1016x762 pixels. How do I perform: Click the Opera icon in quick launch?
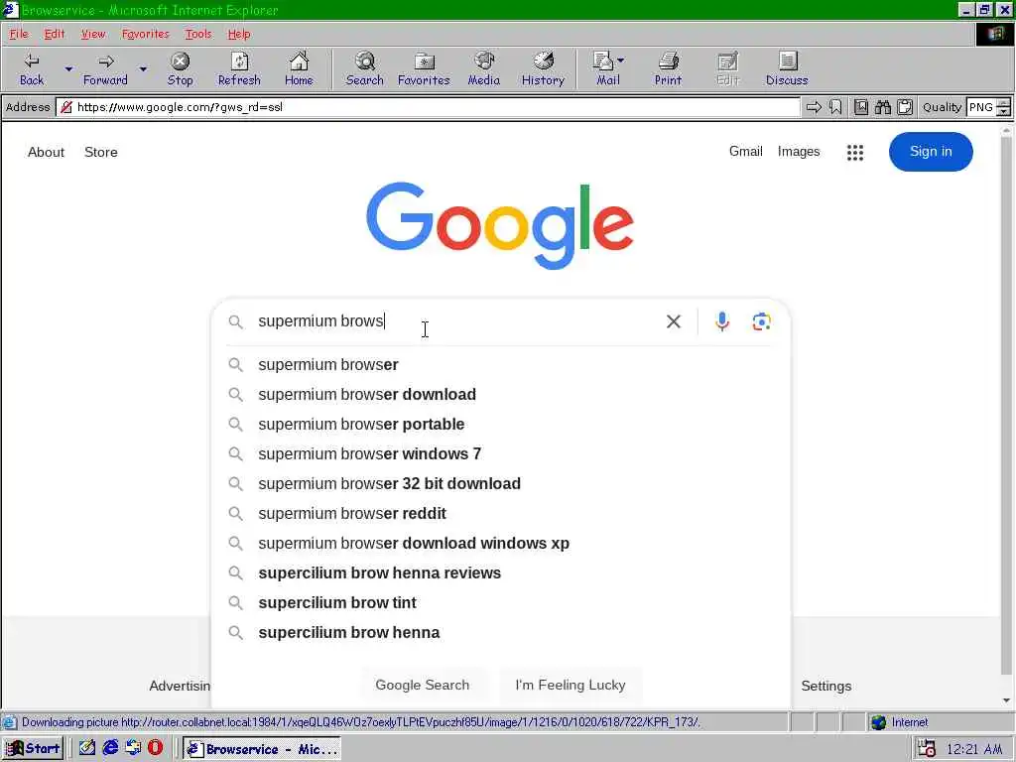[156, 748]
